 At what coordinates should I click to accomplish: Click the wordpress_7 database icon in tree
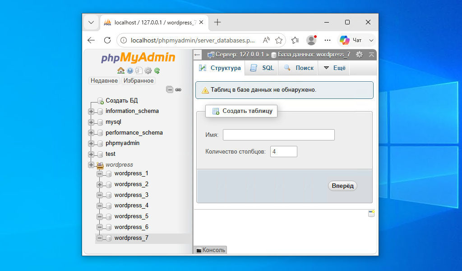(108, 238)
